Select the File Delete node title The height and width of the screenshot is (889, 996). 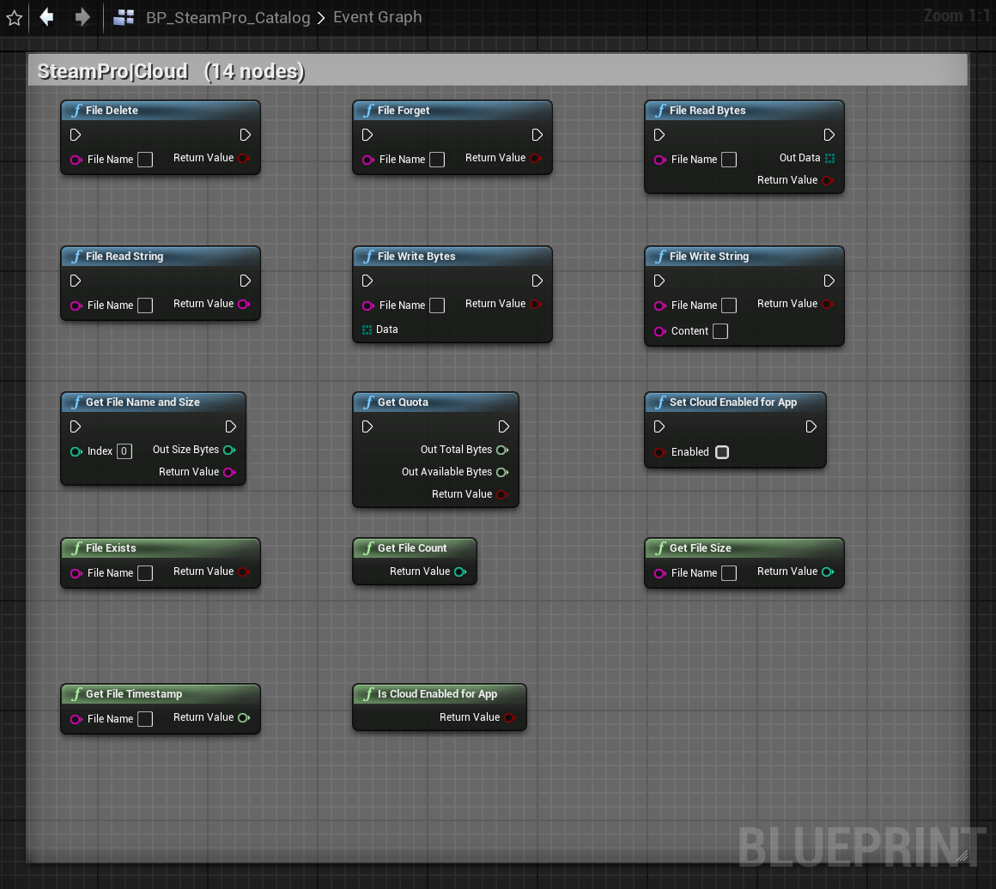click(x=112, y=111)
